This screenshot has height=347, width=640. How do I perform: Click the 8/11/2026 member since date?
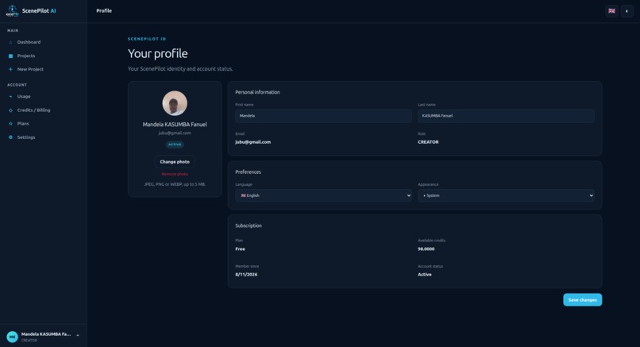click(x=246, y=275)
